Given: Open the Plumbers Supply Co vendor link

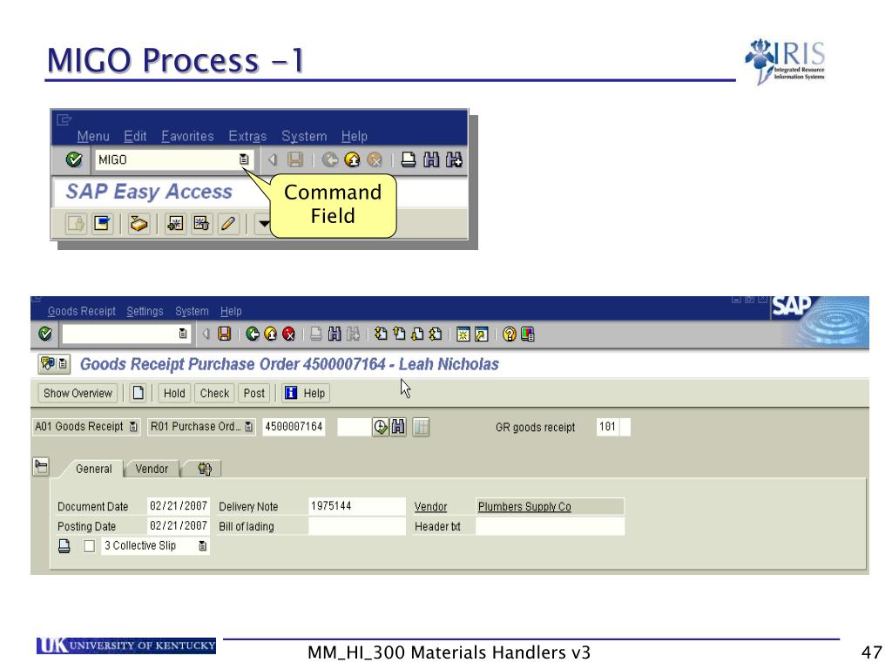Looking at the screenshot, I should tap(524, 507).
